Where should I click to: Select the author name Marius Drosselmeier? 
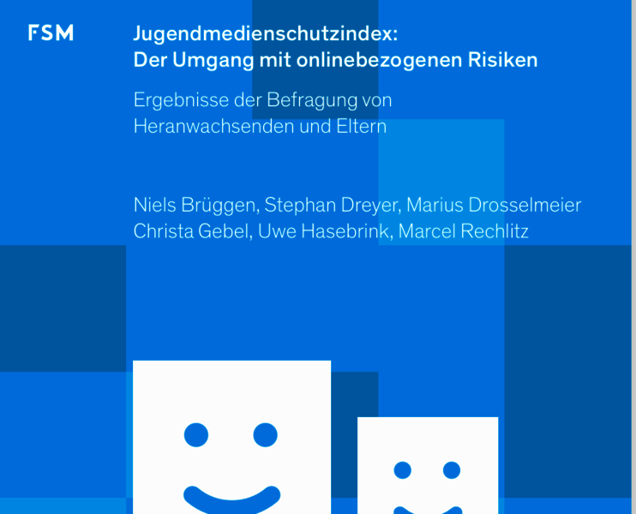tap(494, 206)
